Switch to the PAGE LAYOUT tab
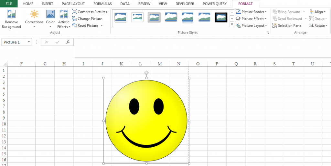Screen dimensions: 331x166 pos(73,4)
